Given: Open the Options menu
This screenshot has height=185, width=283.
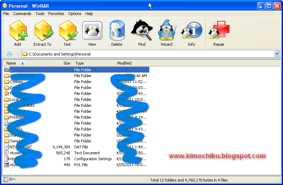Looking at the screenshot, I should click(x=75, y=14).
